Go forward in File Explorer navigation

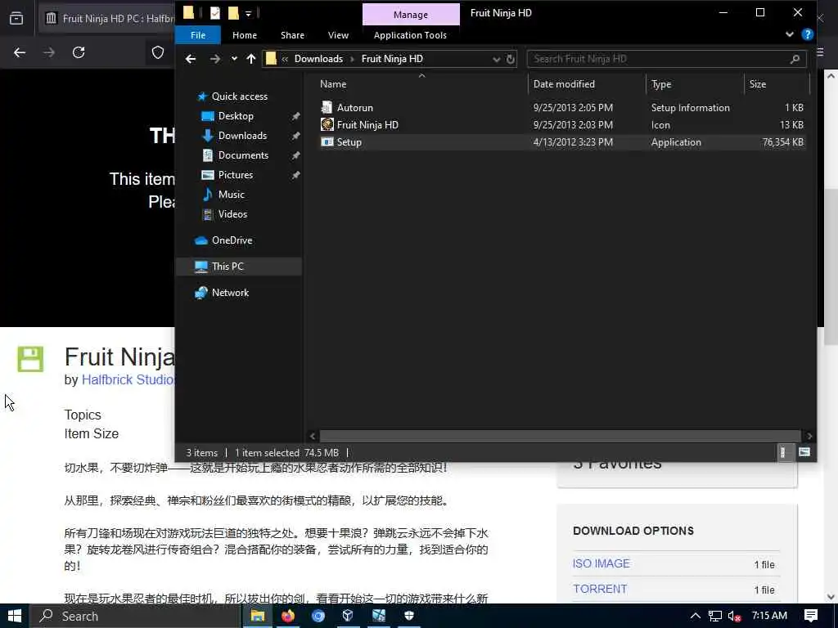pyautogui.click(x=215, y=59)
